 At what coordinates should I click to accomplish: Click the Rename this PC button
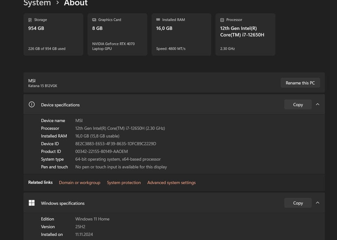pos(300,83)
